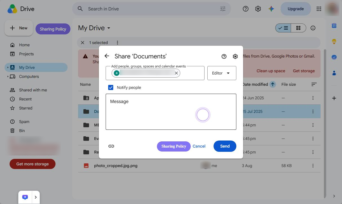Click the Search in Drive field
This screenshot has width=342, height=204.
click(x=152, y=9)
